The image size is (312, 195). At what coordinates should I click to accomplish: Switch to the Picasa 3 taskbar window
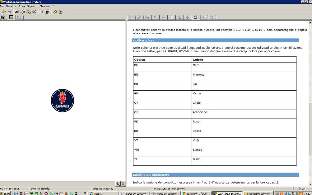[104, 193]
